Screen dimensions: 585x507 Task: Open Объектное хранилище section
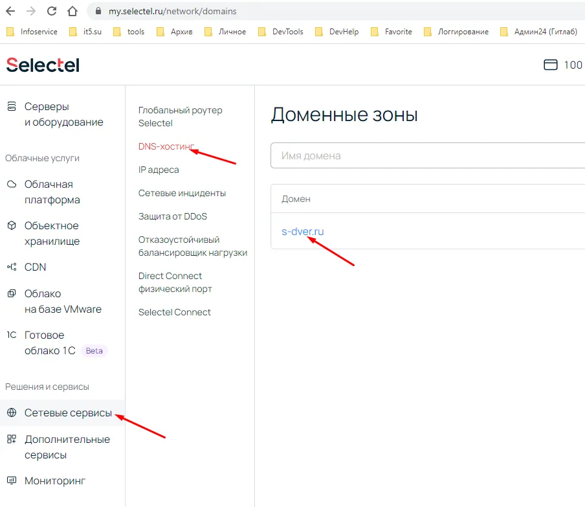(x=52, y=233)
